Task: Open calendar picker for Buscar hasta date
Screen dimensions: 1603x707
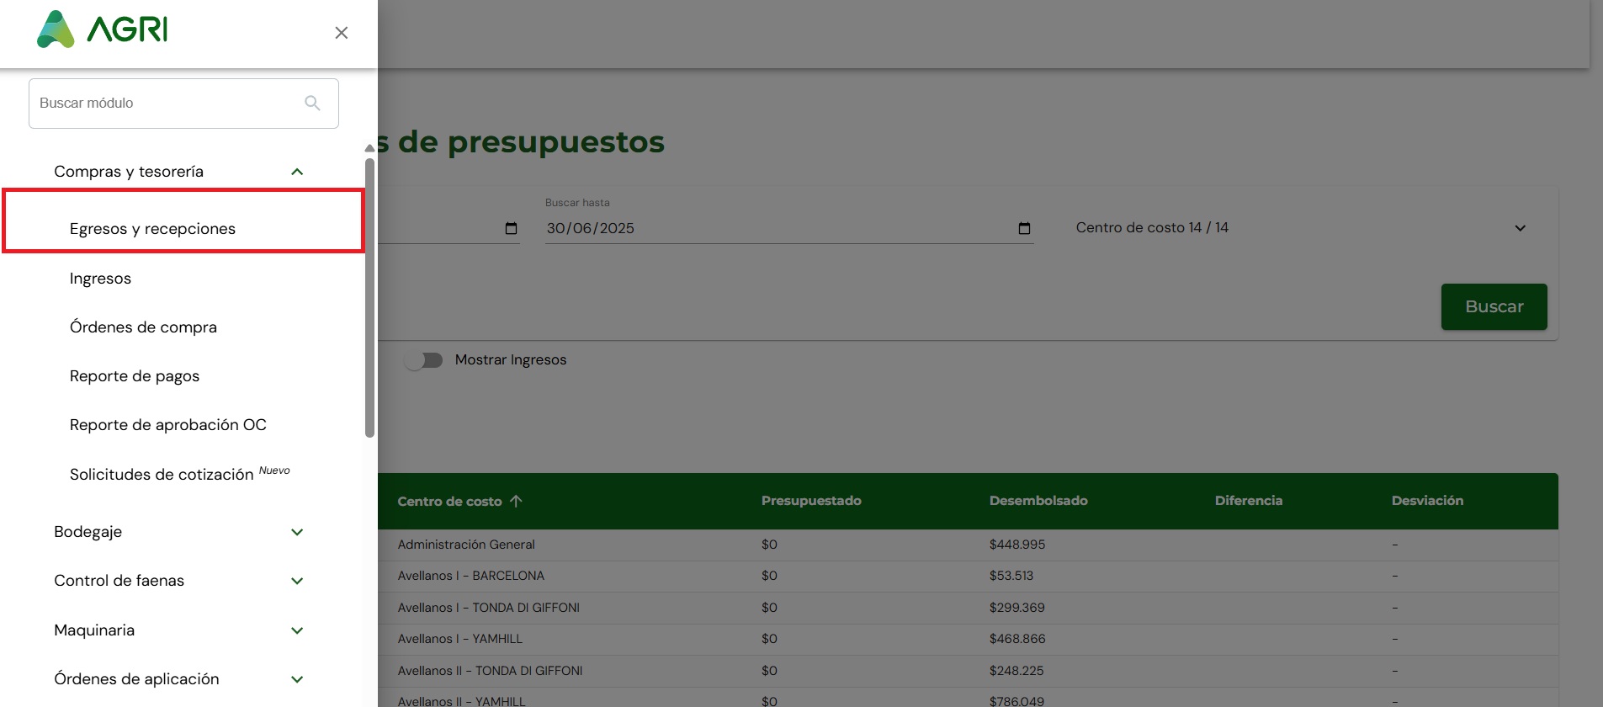Action: click(x=1024, y=228)
